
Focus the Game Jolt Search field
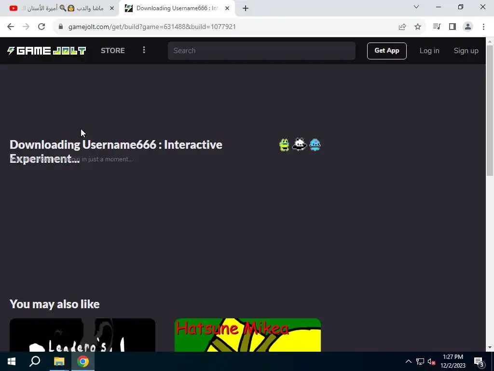click(x=261, y=50)
